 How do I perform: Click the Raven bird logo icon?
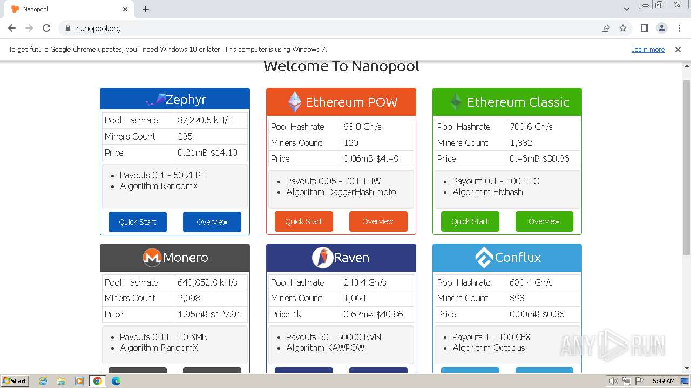click(322, 258)
